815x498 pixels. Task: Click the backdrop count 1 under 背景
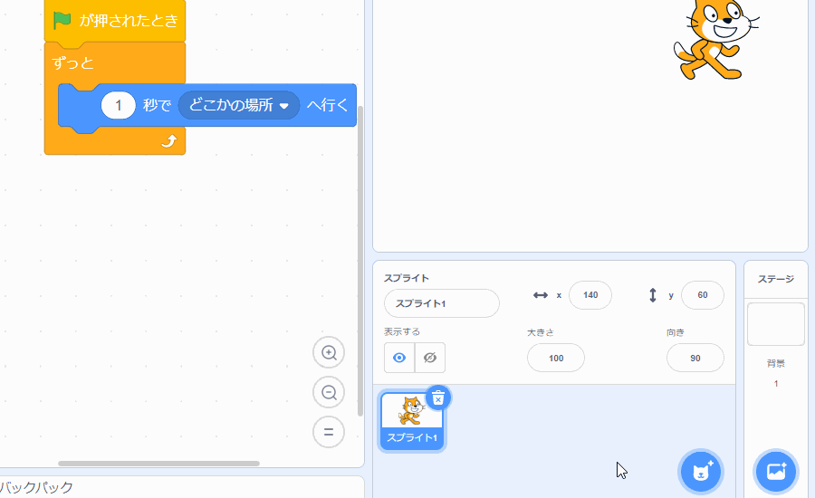[x=776, y=384]
